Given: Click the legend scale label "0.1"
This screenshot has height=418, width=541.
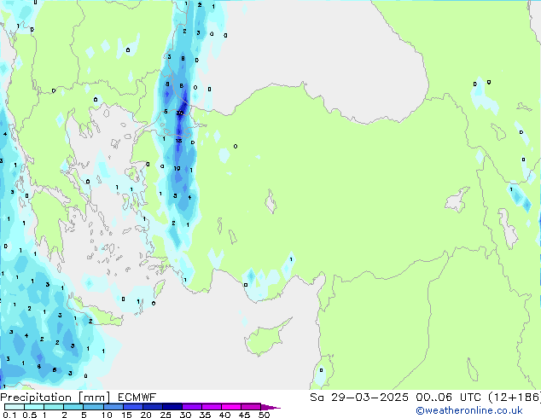Looking at the screenshot, I should tap(9, 415).
